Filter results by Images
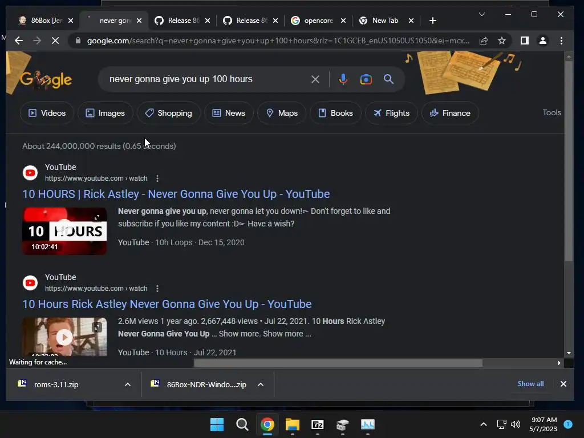This screenshot has height=438, width=584. tap(106, 113)
